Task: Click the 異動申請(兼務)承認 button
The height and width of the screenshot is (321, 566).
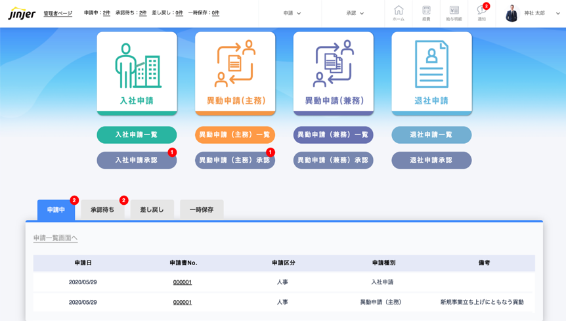Action: pos(333,160)
